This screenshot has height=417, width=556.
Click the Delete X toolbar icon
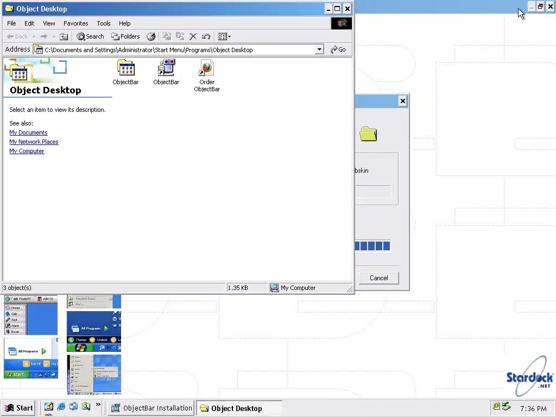click(193, 36)
